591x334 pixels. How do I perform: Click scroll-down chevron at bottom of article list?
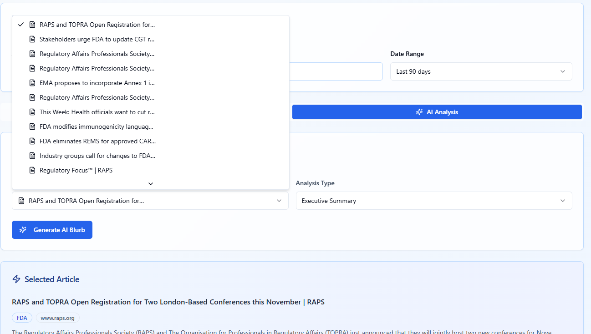tap(151, 183)
